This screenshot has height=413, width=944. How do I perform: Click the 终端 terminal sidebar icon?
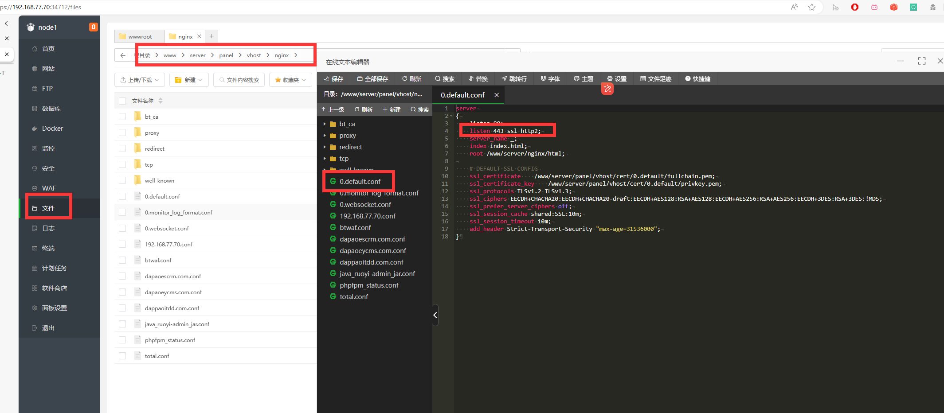tap(35, 248)
